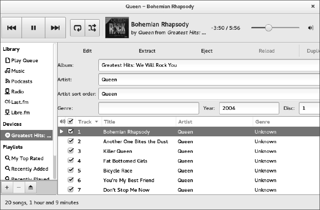Pause the current song
This screenshot has height=210, width=320.
point(33,28)
